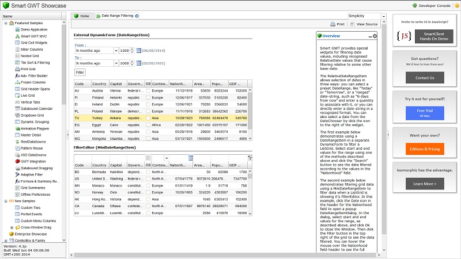Click the From quantity field showing 1200
This screenshot has height=259, width=461.
124,51
